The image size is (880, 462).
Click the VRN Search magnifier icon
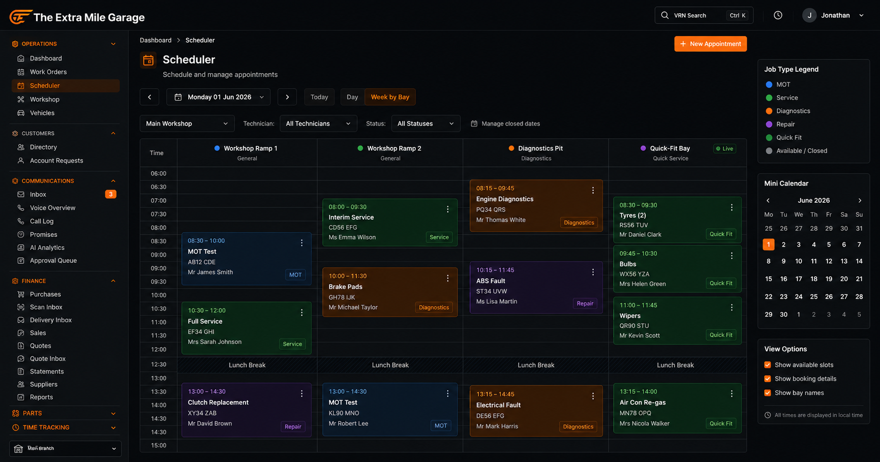coord(664,15)
